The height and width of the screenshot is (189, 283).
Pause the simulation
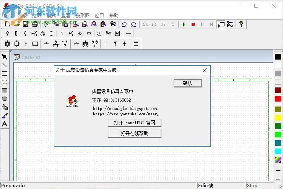point(202,24)
